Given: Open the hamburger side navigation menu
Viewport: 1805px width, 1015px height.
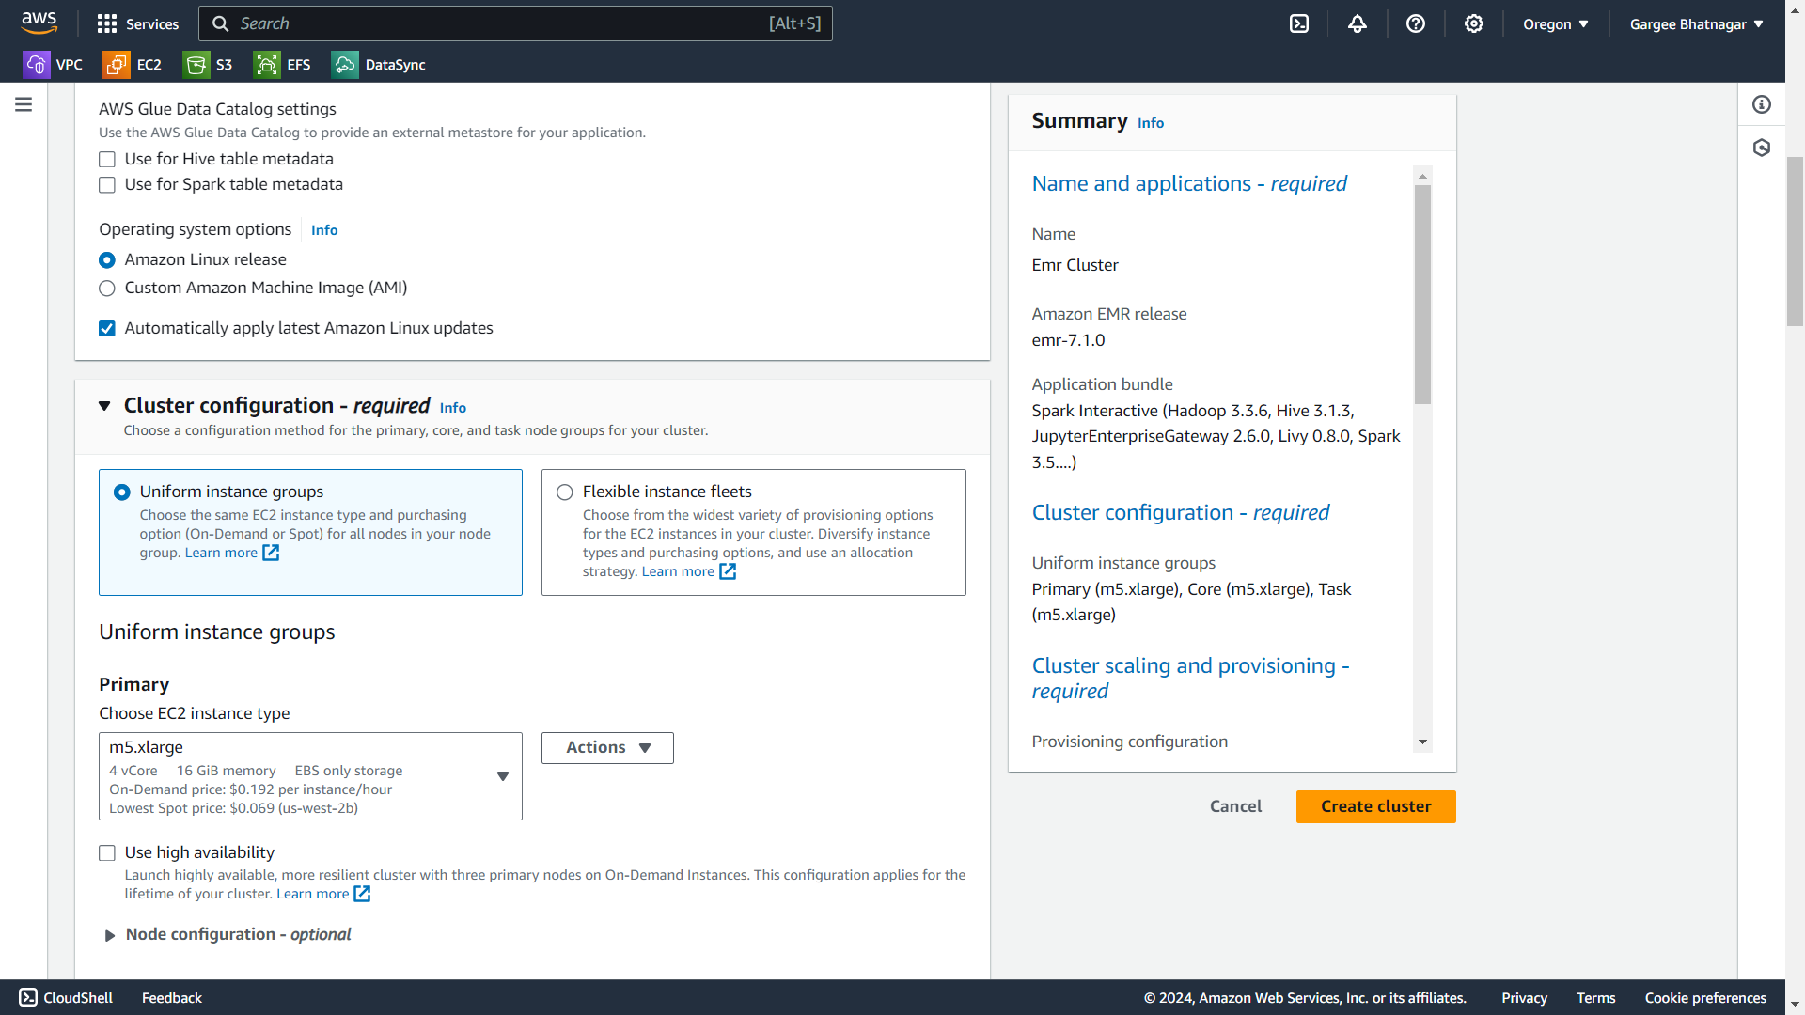Looking at the screenshot, I should pyautogui.click(x=24, y=104).
